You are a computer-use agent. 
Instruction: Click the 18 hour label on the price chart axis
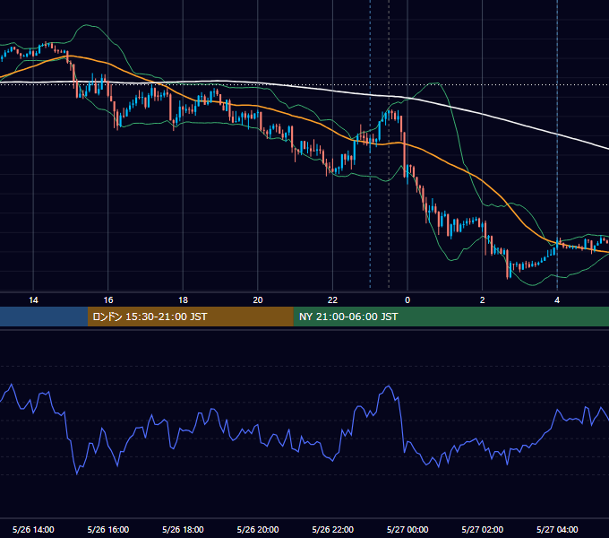click(183, 300)
